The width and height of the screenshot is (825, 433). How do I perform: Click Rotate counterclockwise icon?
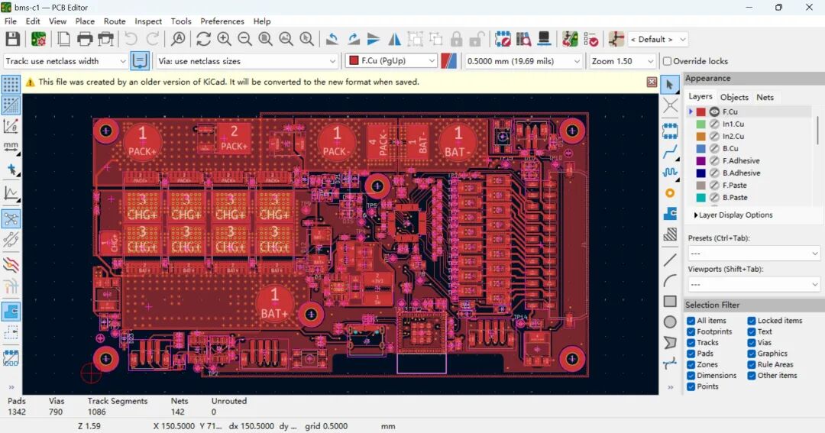click(x=332, y=40)
